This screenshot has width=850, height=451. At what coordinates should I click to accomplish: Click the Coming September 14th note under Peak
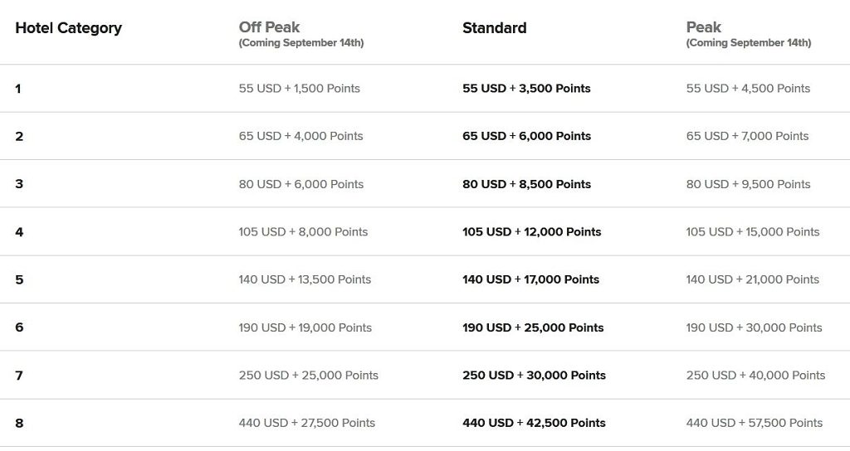coord(748,43)
